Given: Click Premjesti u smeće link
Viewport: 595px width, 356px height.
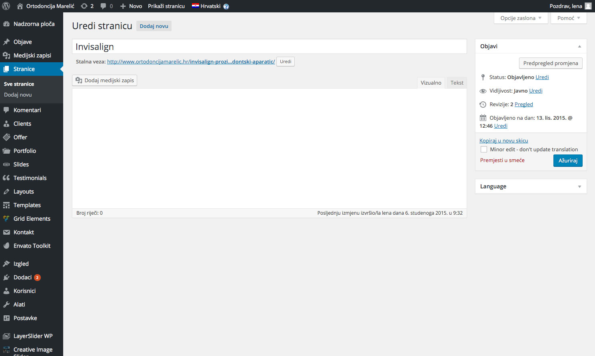Looking at the screenshot, I should (x=502, y=160).
